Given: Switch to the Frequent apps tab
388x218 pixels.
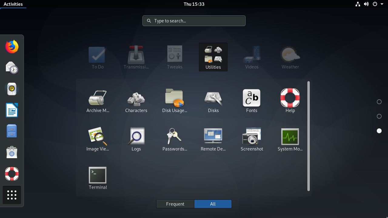Looking at the screenshot, I should coord(175,204).
